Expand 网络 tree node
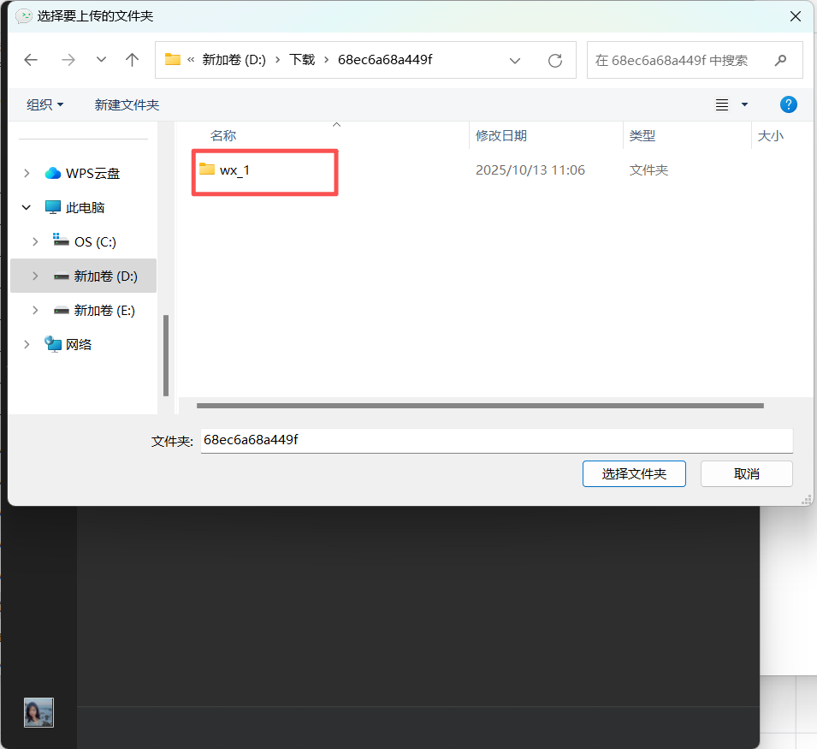Screen dimensions: 817x749 pos(27,344)
